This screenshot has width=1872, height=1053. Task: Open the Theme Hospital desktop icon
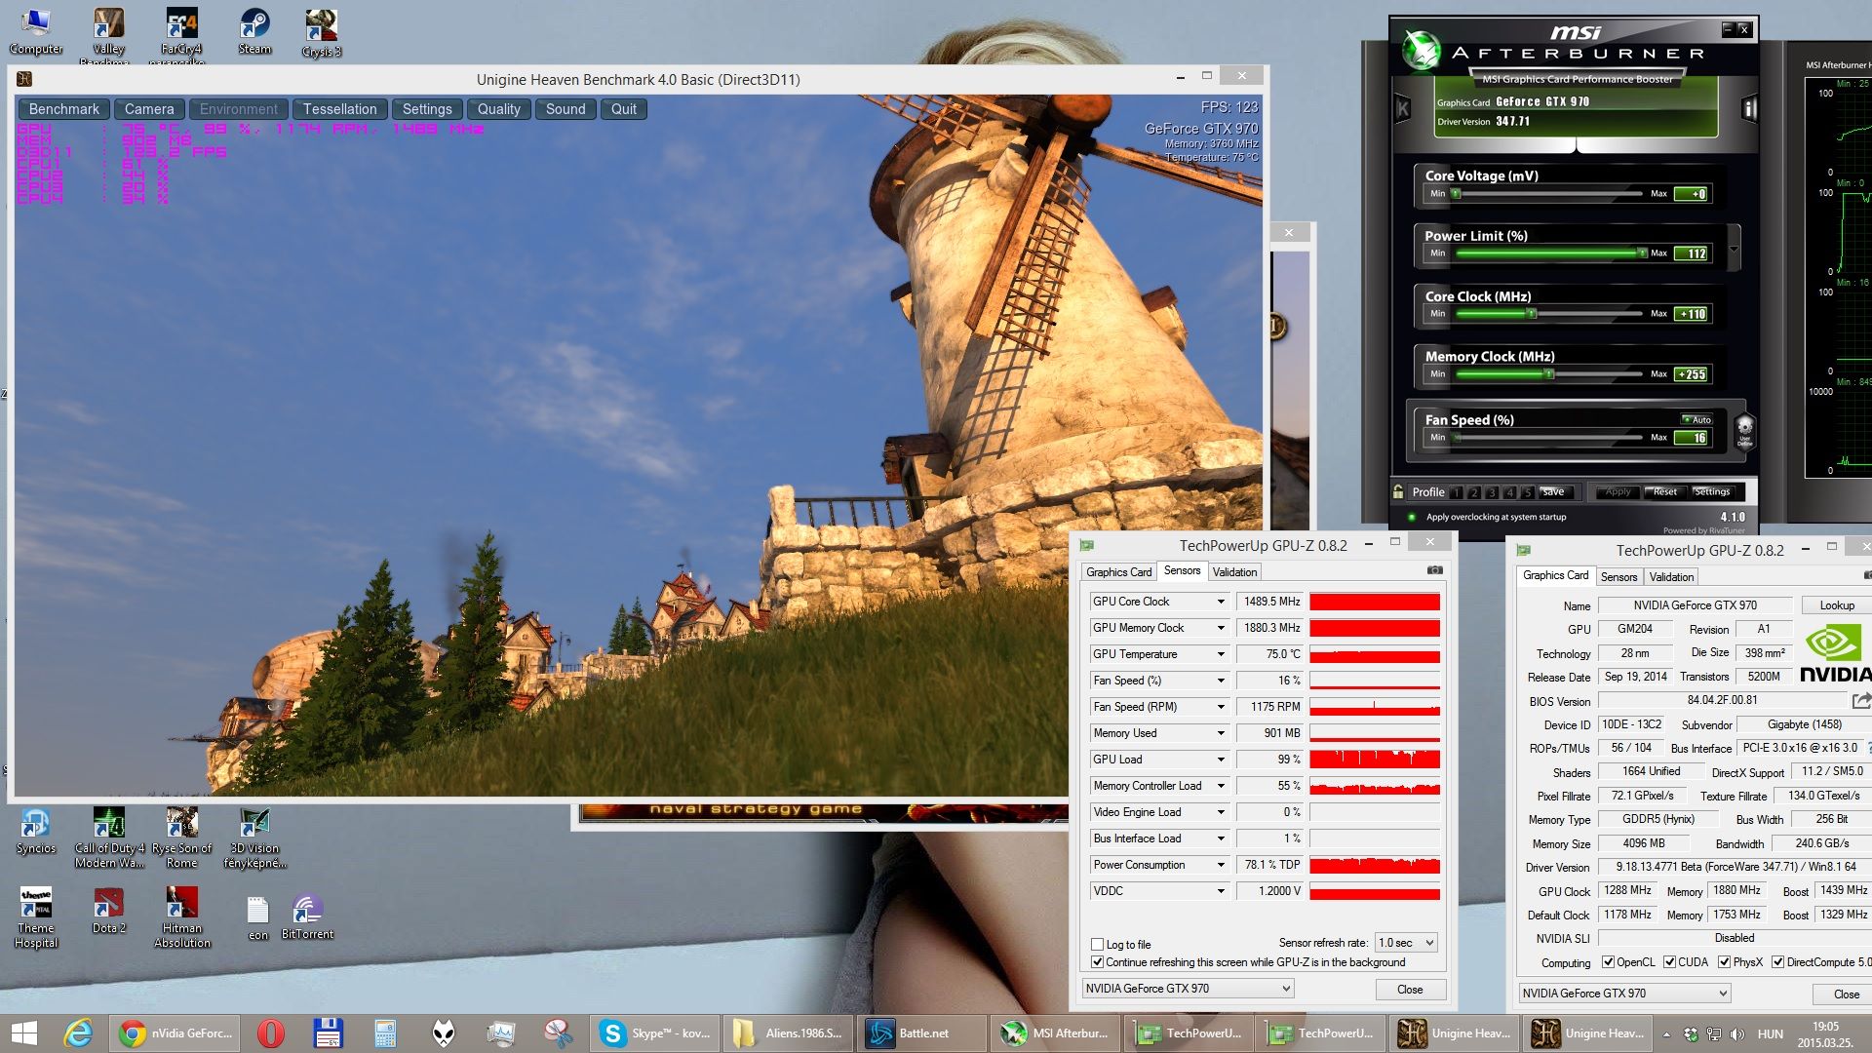pos(36,916)
